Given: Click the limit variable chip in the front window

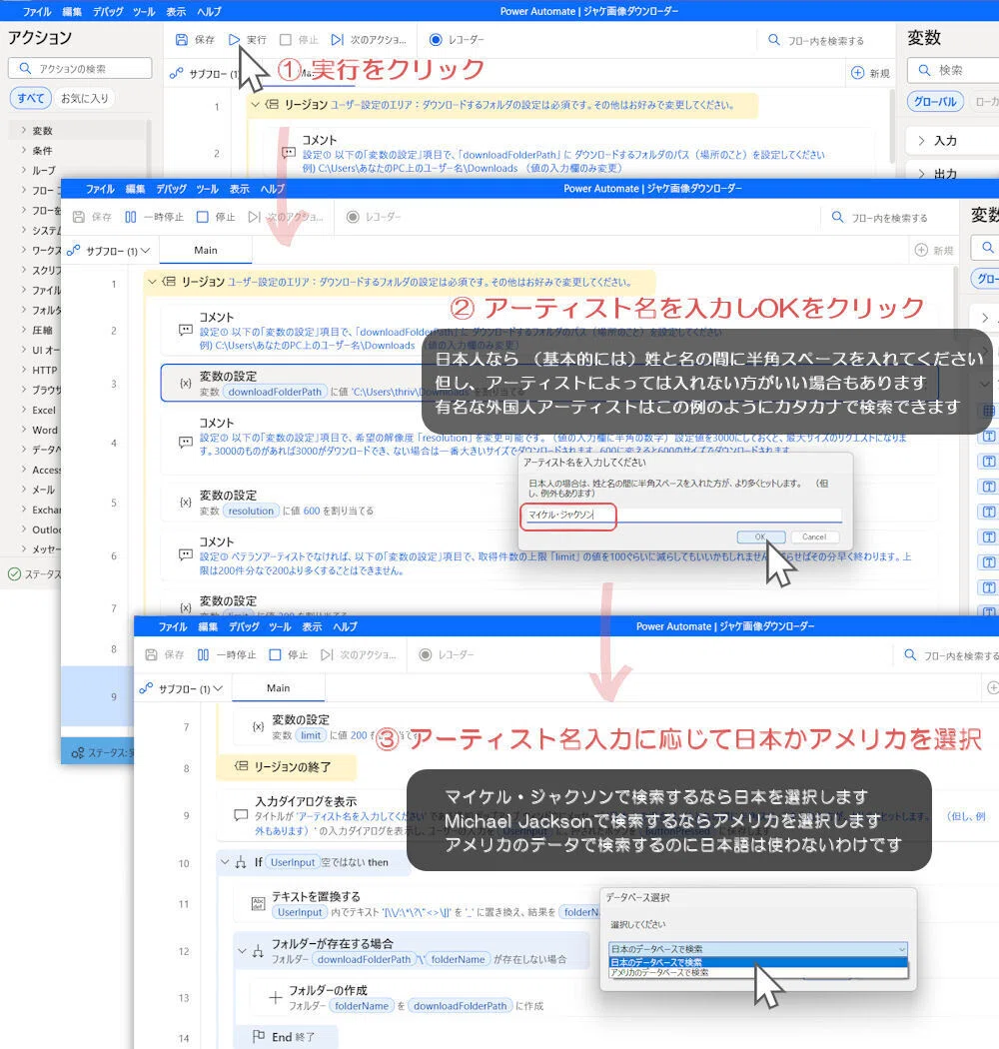Looking at the screenshot, I should click(311, 735).
